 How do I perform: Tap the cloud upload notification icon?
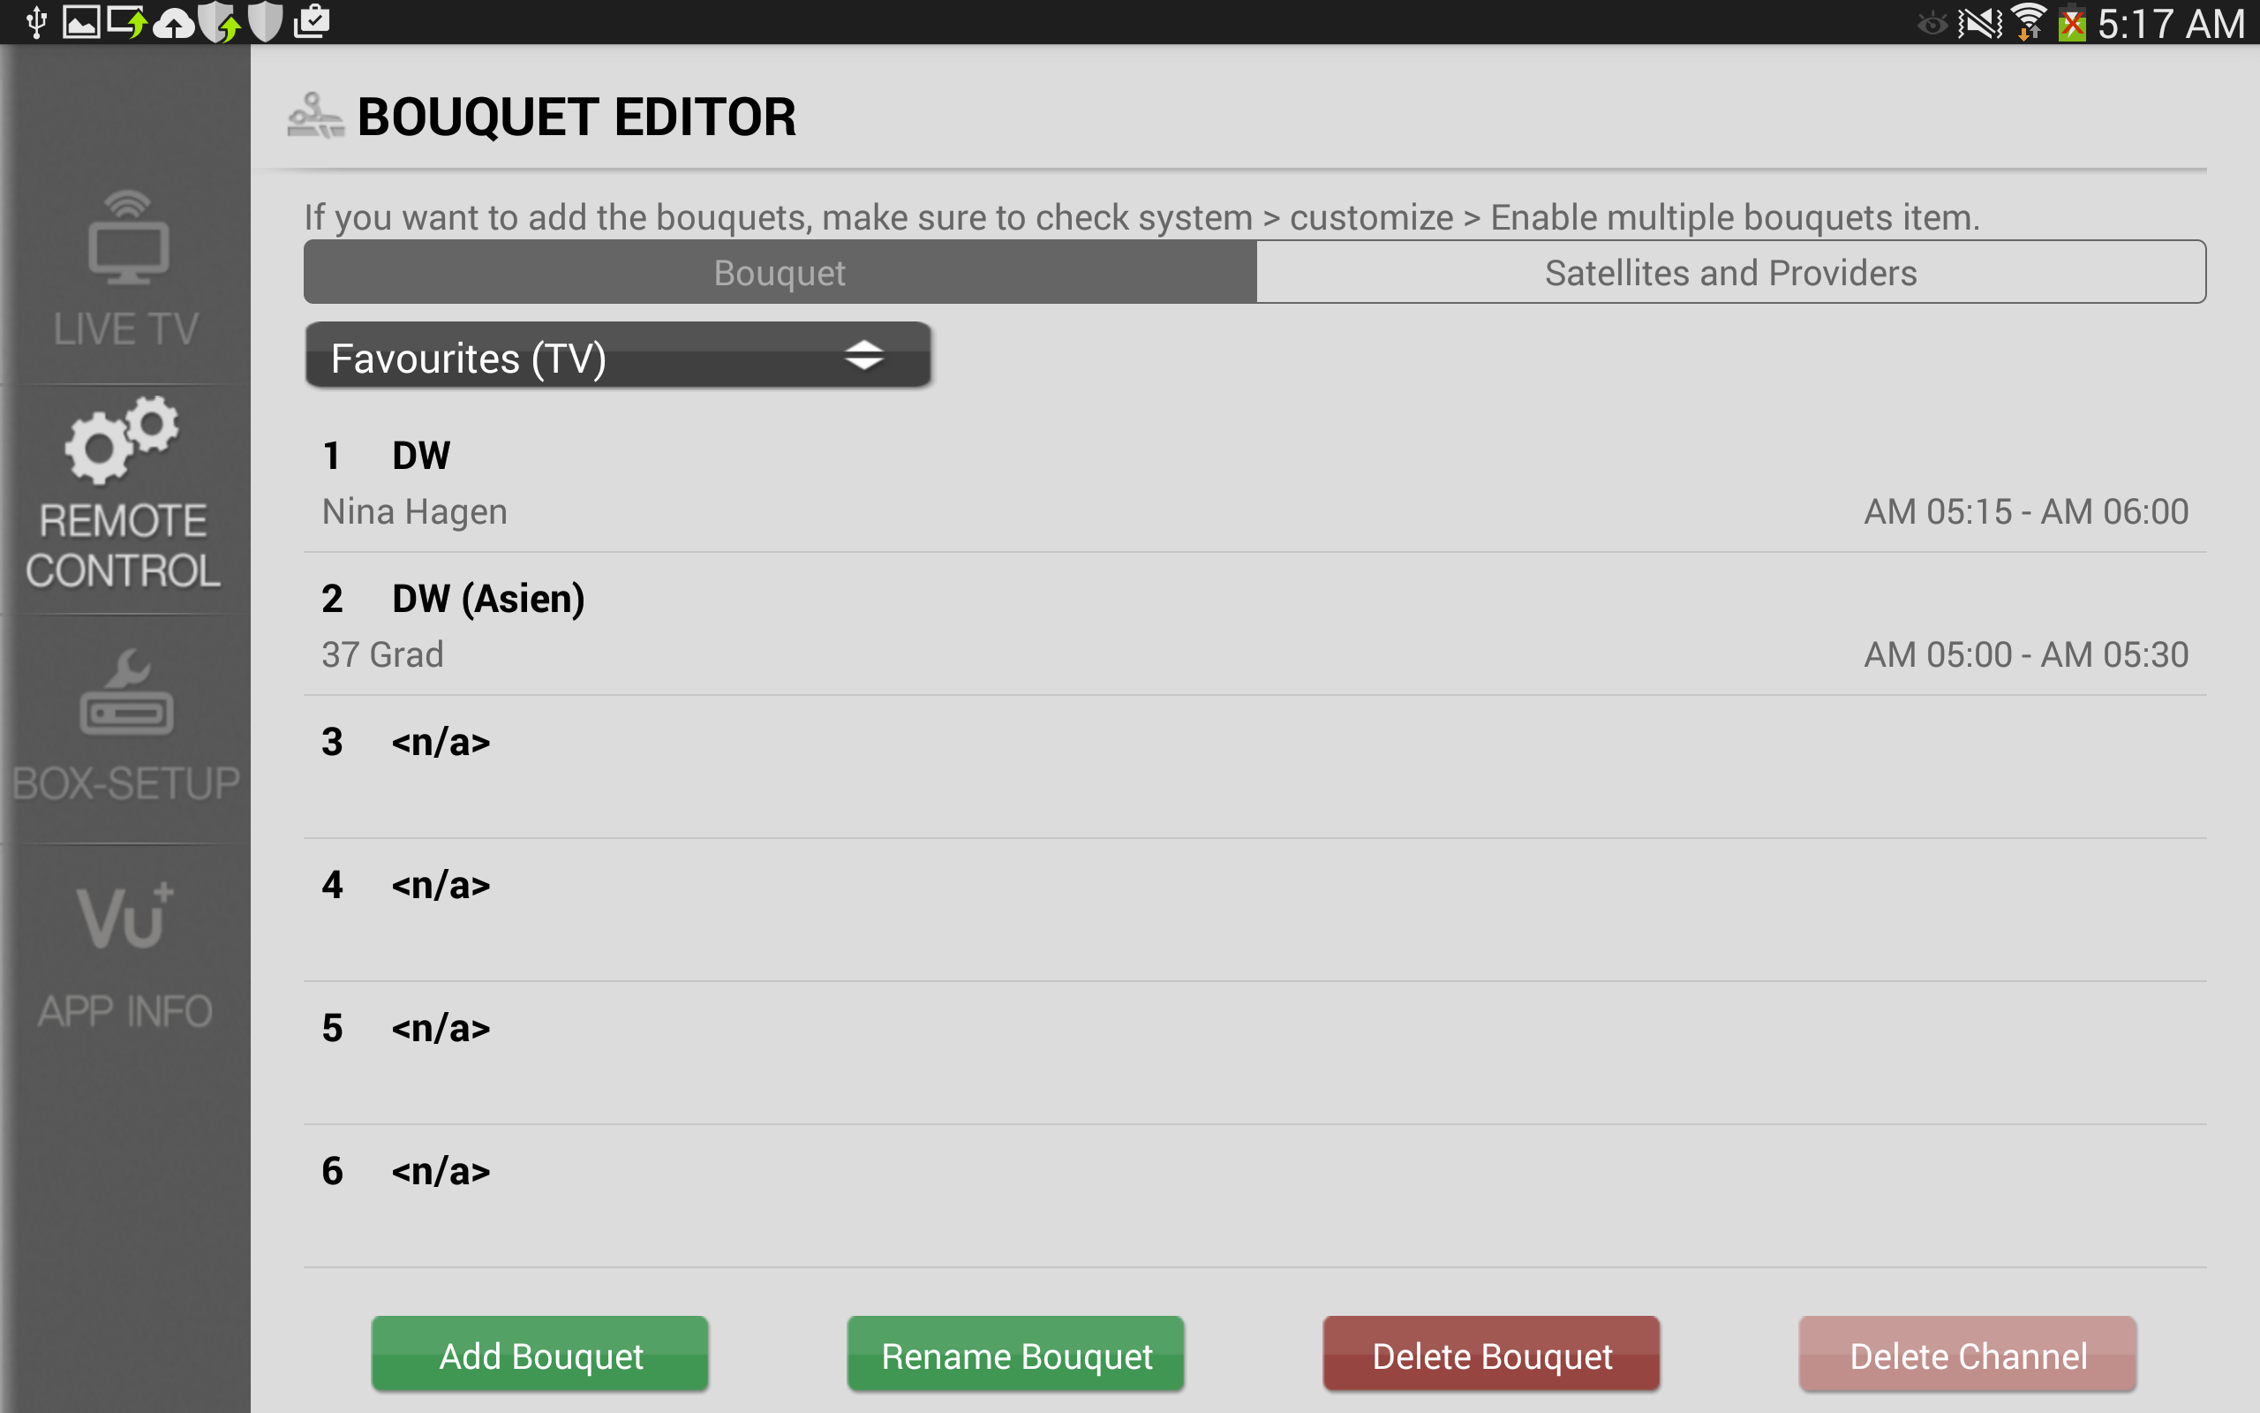(x=173, y=22)
